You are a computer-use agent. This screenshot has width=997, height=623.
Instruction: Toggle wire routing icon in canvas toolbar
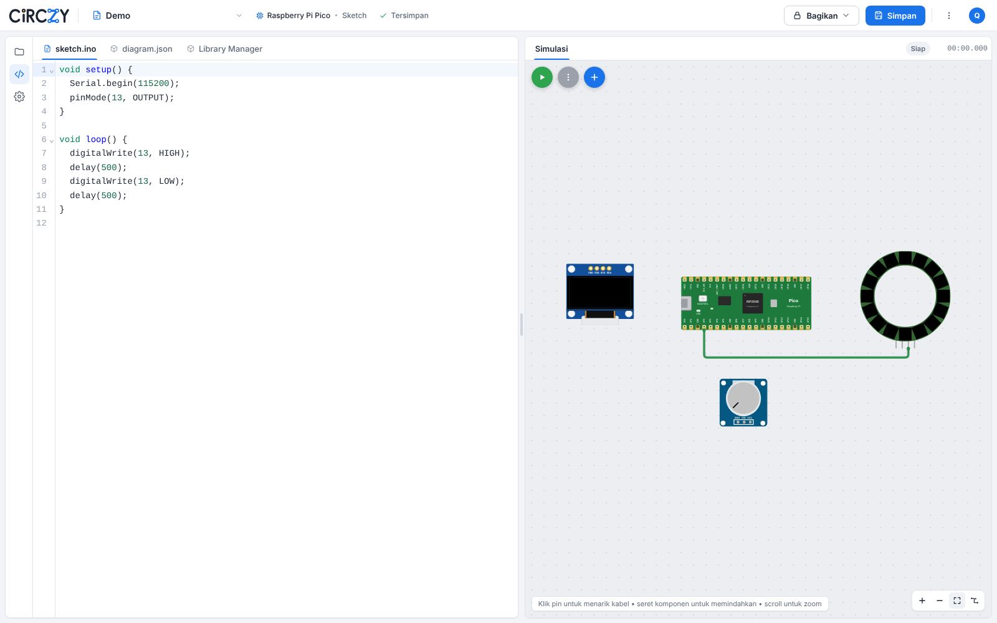(x=975, y=601)
